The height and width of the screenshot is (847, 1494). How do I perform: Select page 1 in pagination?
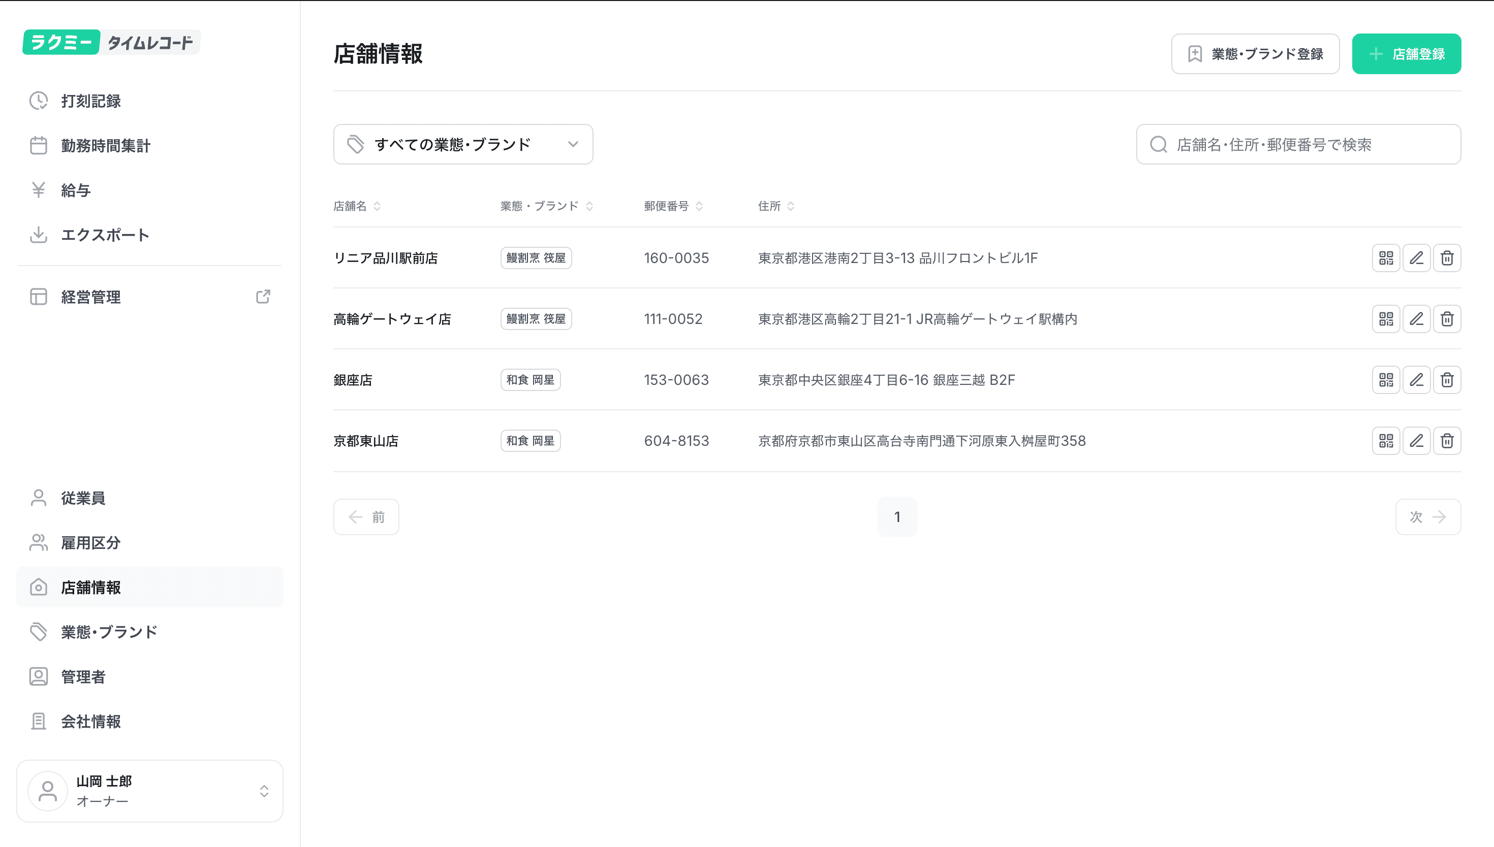pyautogui.click(x=897, y=516)
